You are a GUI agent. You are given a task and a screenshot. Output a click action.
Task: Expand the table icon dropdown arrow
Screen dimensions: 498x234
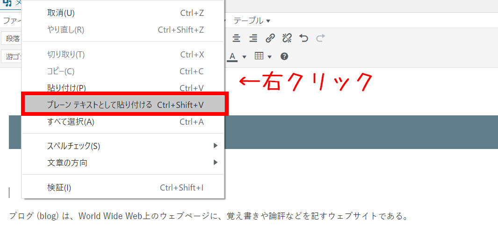(x=270, y=57)
